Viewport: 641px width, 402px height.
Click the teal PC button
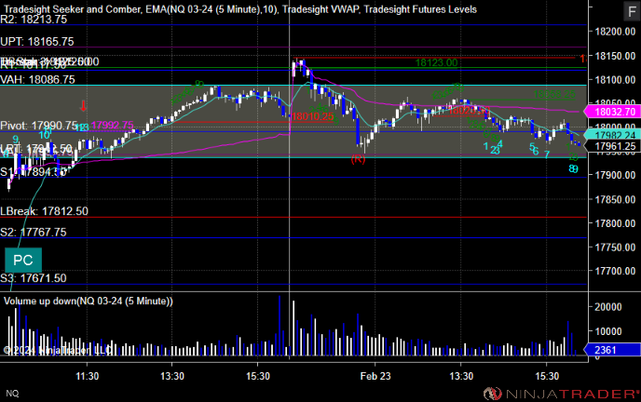(23, 260)
